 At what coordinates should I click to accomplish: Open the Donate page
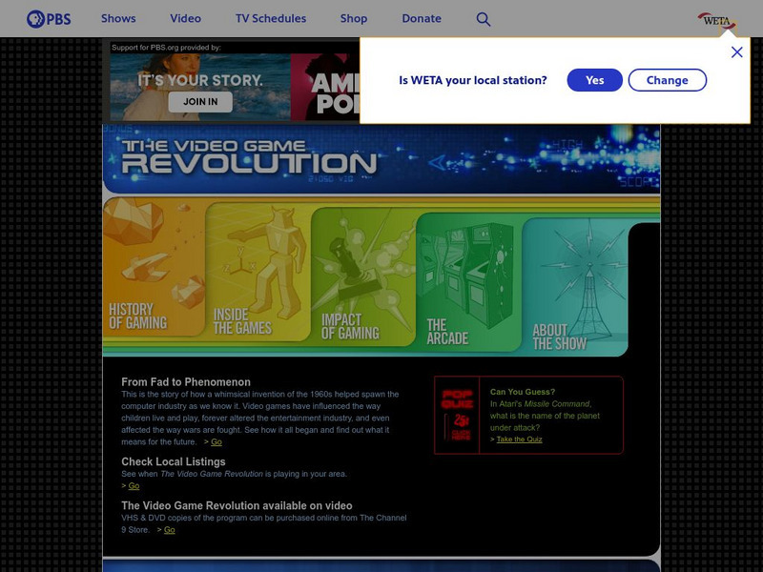pyautogui.click(x=421, y=18)
